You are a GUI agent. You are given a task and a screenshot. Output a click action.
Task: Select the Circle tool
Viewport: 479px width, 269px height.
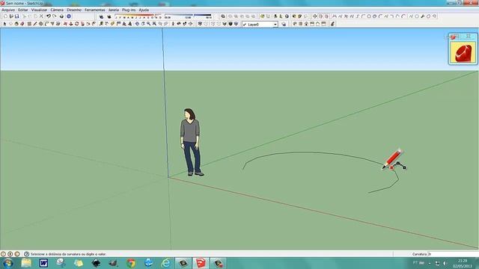pos(40,24)
